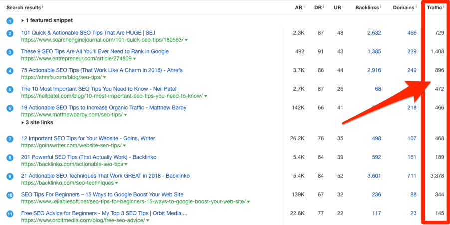Open dropdown arrow next to matthewbarby.com URL

125,115
